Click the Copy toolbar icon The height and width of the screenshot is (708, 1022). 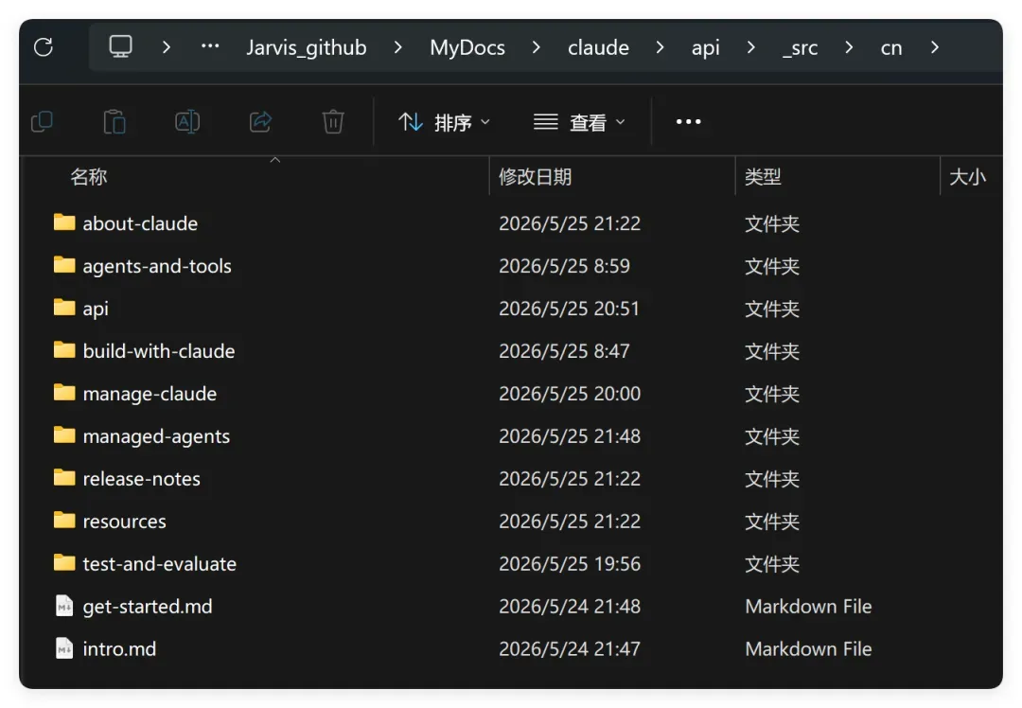[x=43, y=122]
